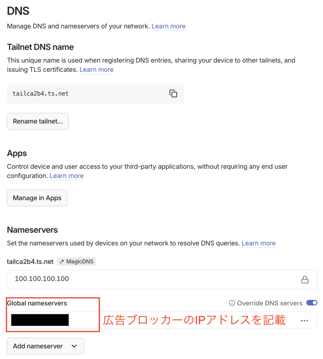Click the info icon near Override DNS servers
This screenshot has width=323, height=359.
[231, 303]
